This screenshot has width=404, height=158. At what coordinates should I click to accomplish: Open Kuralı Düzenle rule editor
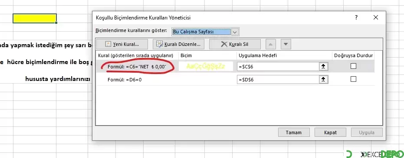point(178,44)
